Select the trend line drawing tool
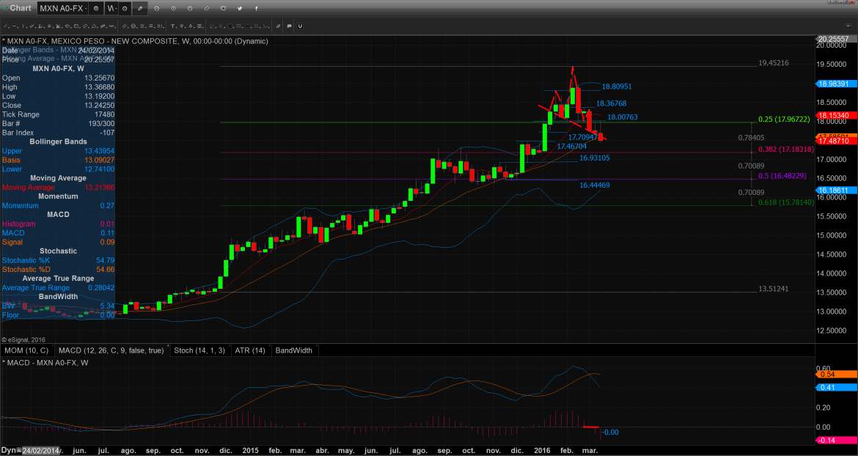This screenshot has height=456, width=858. click(x=5, y=26)
